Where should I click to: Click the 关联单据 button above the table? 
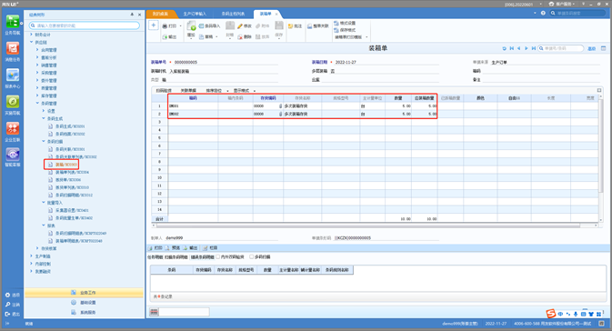(188, 91)
